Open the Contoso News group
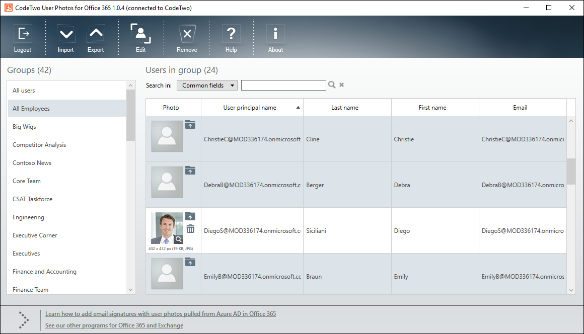Viewport: 584px width, 334px height. click(67, 163)
